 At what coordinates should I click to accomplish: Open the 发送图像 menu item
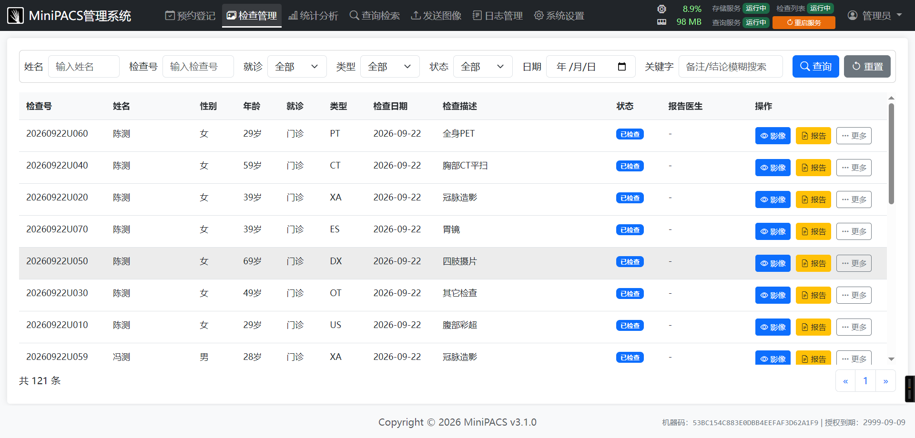tap(436, 16)
